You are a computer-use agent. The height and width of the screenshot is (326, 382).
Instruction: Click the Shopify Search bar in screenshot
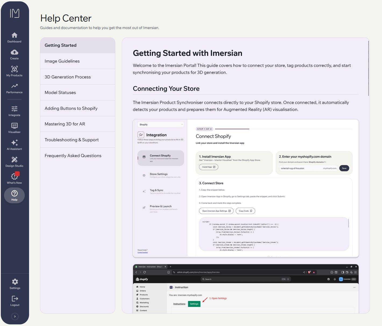pyautogui.click(x=246, y=279)
